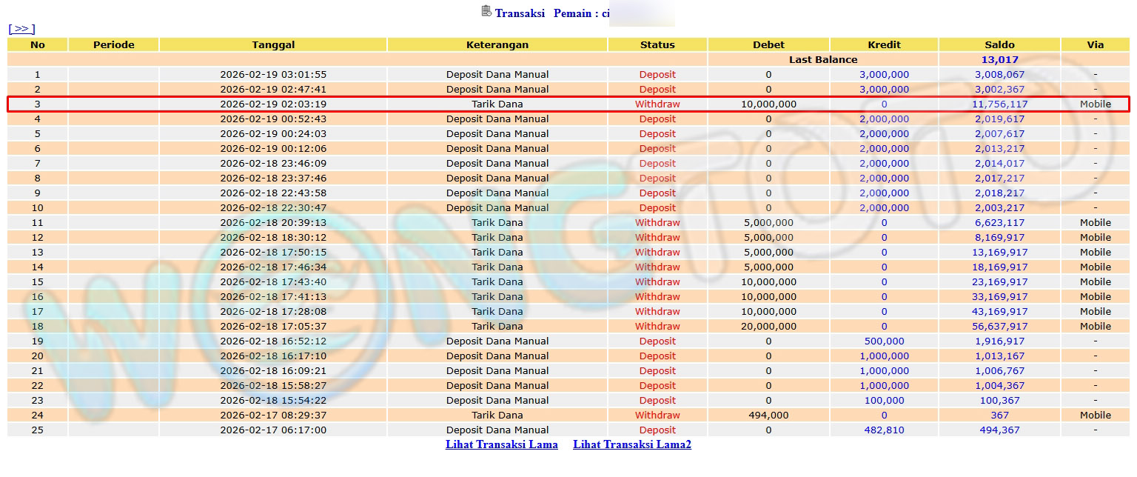The image size is (1137, 477).
Task: Click kredit 500,000 in row 19
Action: pos(884,341)
